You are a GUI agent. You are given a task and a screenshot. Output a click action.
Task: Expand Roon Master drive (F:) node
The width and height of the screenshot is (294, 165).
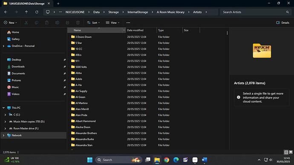coord(5,128)
